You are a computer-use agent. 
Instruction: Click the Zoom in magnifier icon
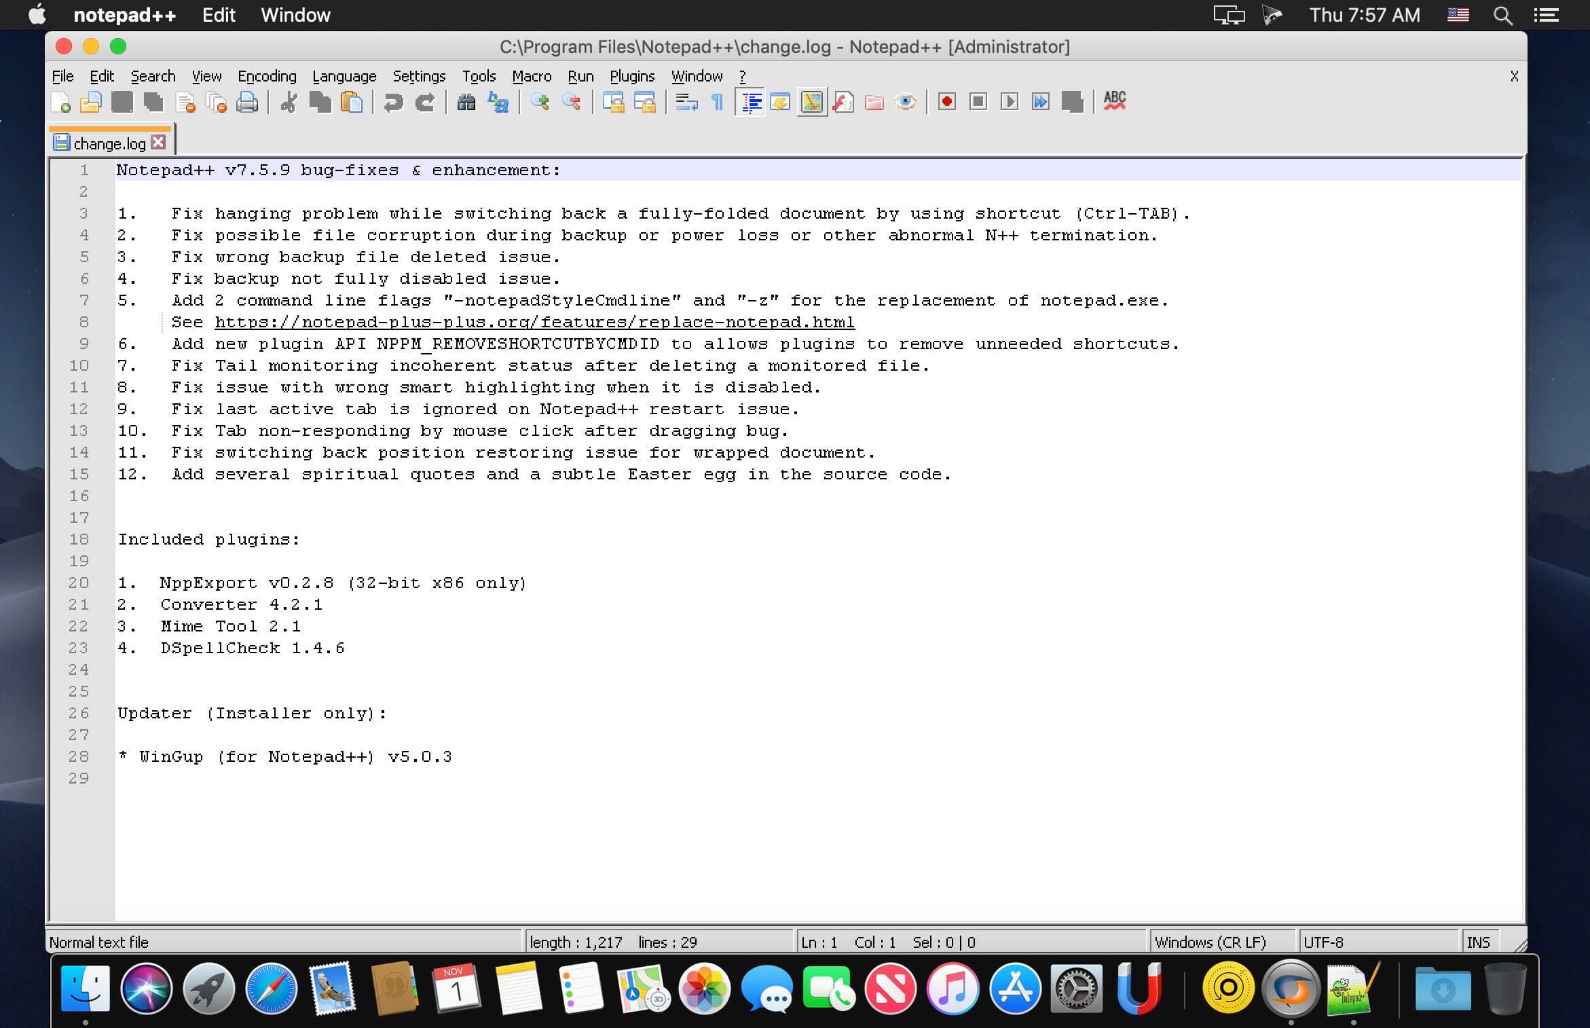pyautogui.click(x=540, y=103)
